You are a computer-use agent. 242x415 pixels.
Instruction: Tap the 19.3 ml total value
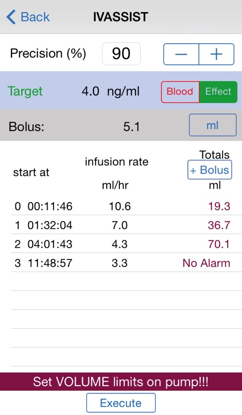click(219, 206)
